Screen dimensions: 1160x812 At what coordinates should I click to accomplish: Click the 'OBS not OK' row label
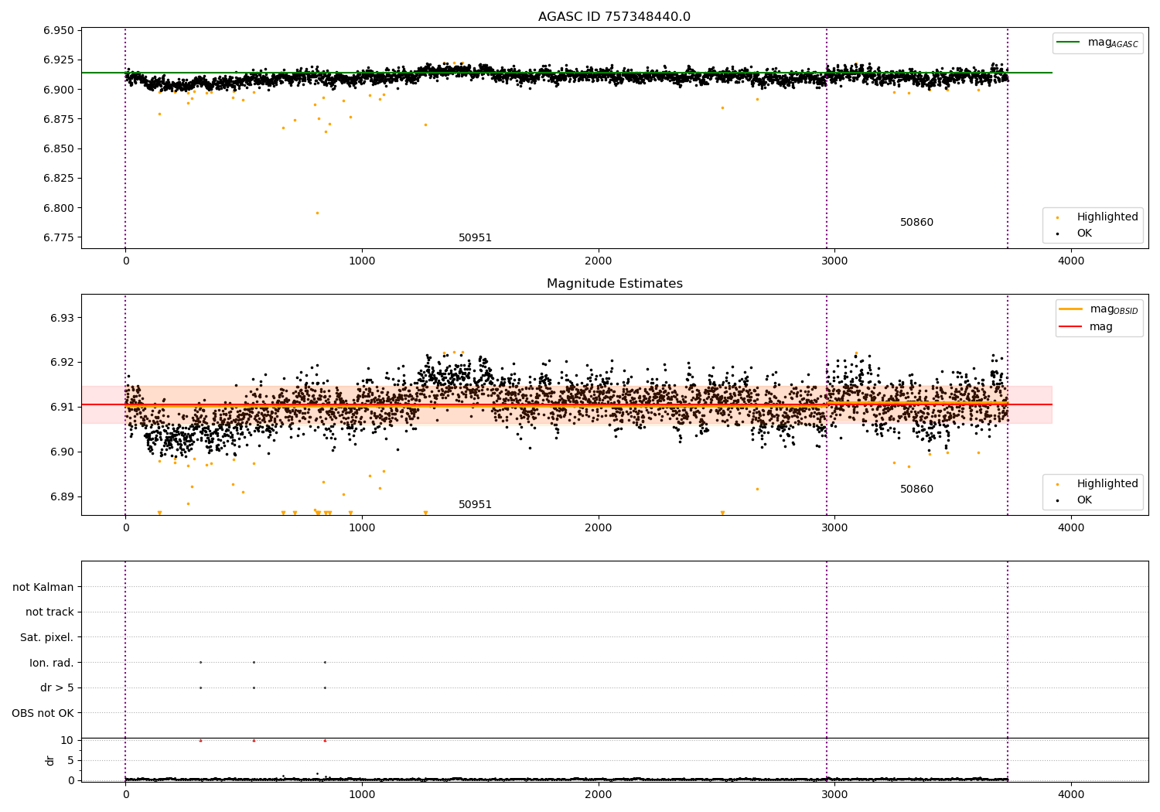click(x=43, y=713)
